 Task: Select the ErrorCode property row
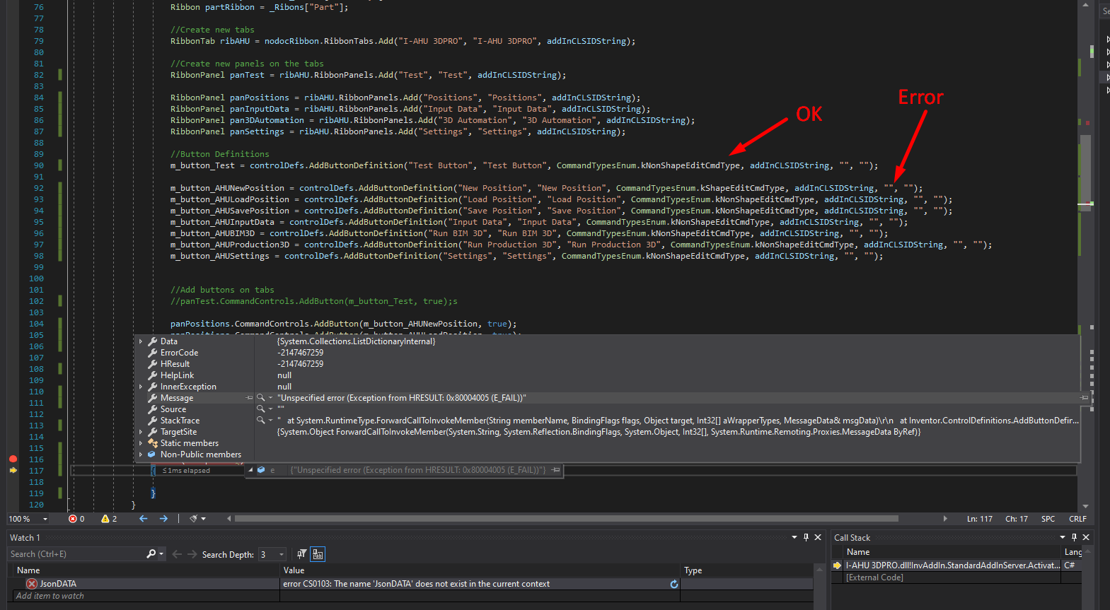point(607,353)
